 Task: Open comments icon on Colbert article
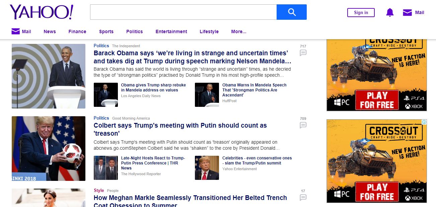click(x=303, y=125)
